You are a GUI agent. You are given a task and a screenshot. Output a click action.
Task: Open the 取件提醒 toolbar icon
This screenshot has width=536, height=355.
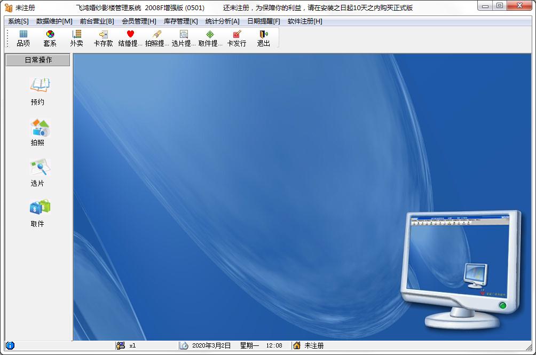(210, 38)
